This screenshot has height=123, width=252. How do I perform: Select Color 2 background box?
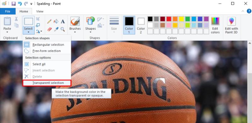click(x=141, y=25)
